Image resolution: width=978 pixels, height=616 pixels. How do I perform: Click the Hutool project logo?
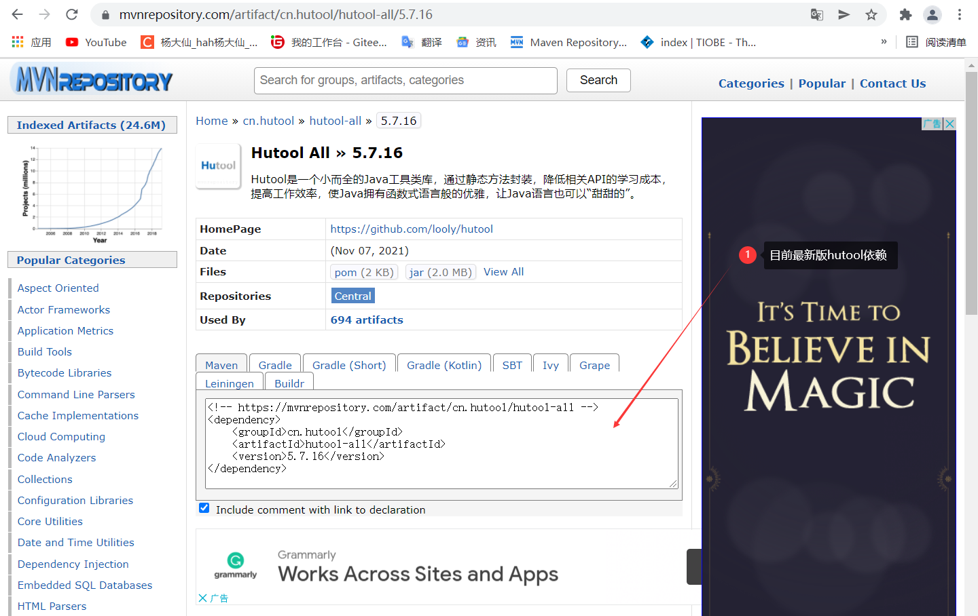pos(218,166)
